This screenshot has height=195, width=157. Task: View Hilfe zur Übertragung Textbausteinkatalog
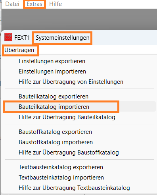(x=74, y=188)
